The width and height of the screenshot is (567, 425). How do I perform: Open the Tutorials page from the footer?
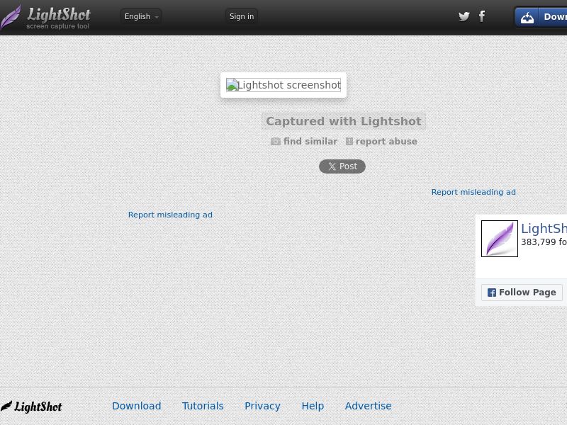203,406
